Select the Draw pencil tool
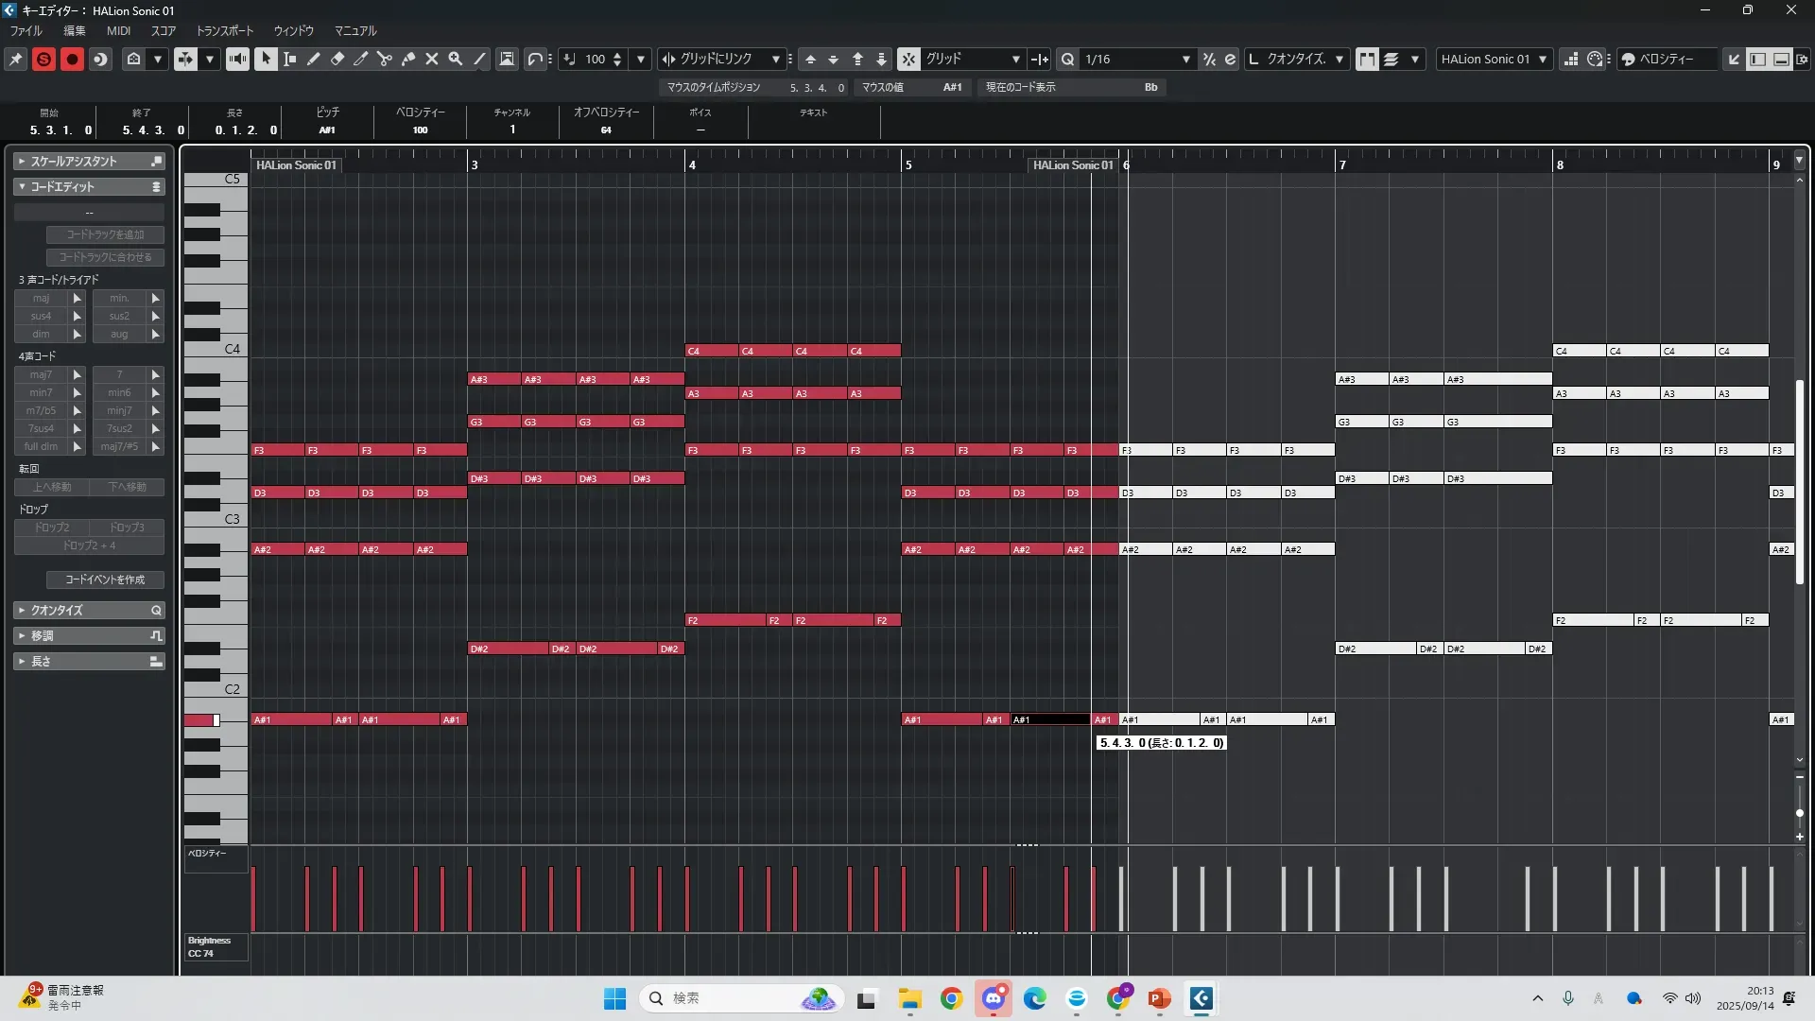Screen dimensions: 1815x1021 (314, 59)
